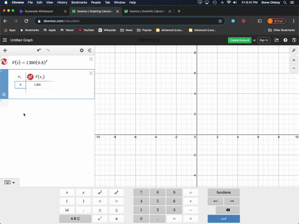Zoom out on the graph
The image size is (299, 224).
(294, 68)
